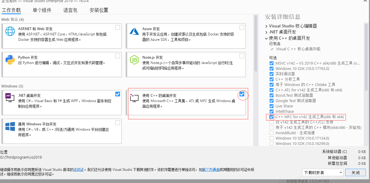The image size is (370, 183).
Task: Click the Python development logo icon
Action: point(10,60)
